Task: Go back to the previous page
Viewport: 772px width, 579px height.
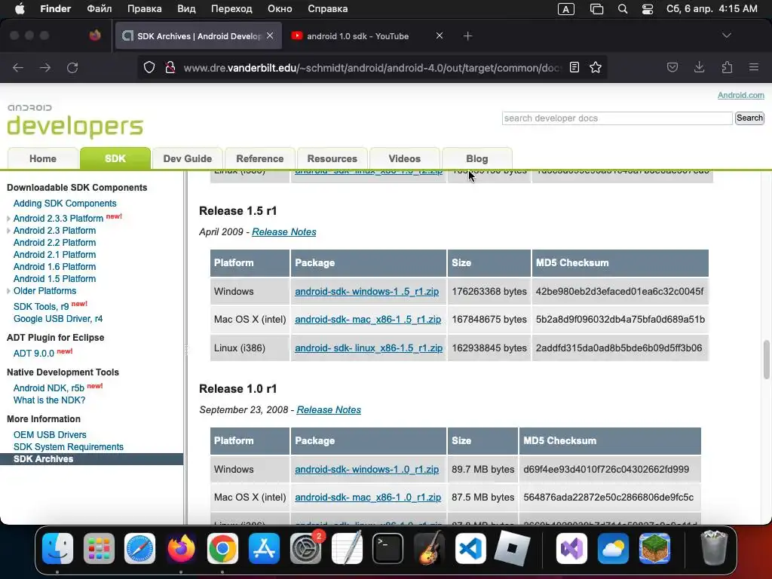Action: (x=18, y=67)
